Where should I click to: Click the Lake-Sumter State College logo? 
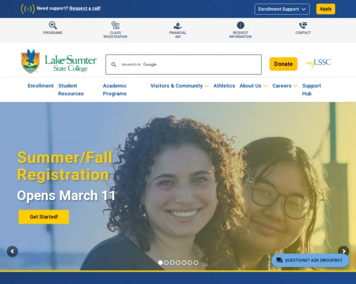(59, 61)
